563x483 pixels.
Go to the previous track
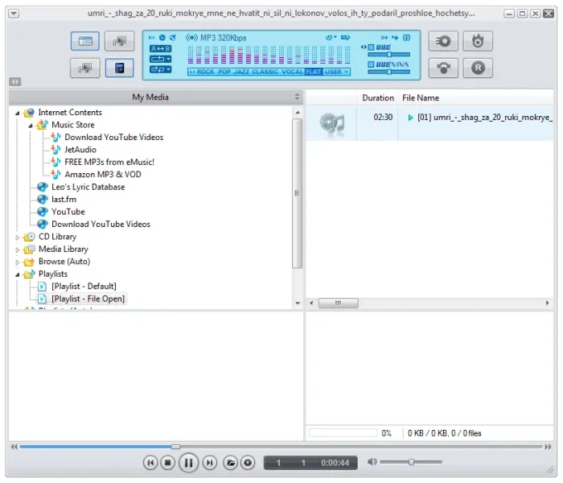(150, 462)
